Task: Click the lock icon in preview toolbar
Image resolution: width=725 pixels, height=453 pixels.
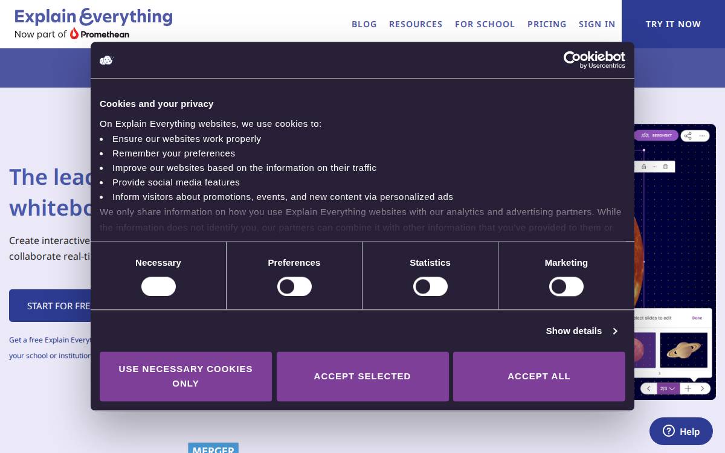Action: coord(643,166)
